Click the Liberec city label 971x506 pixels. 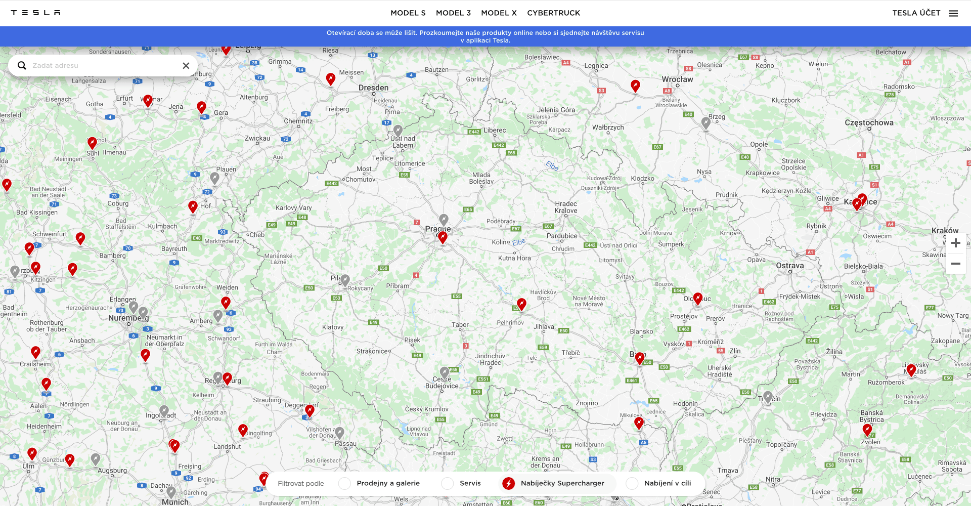pyautogui.click(x=495, y=130)
